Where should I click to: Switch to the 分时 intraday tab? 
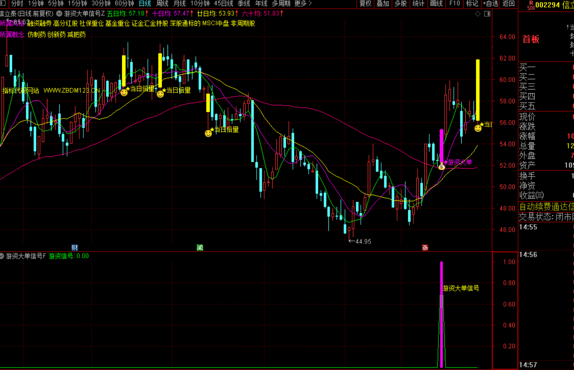[17, 4]
